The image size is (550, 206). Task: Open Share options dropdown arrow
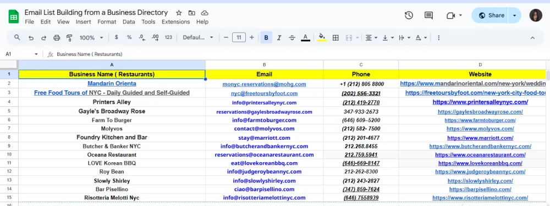(514, 15)
